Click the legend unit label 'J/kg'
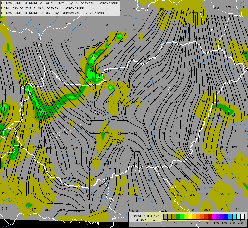 [x=146, y=224]
